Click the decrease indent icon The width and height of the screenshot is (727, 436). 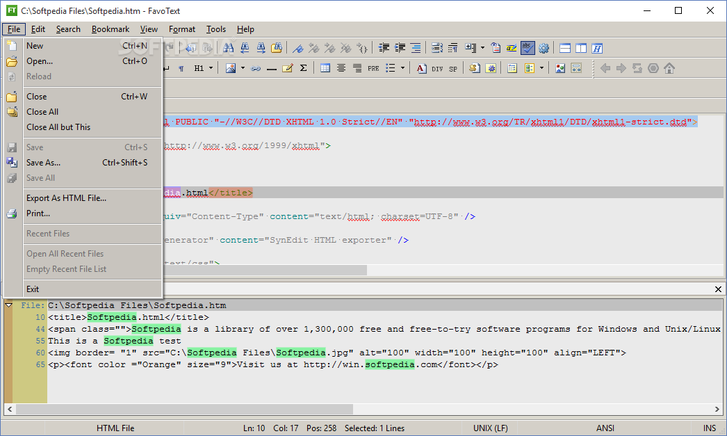coord(384,48)
